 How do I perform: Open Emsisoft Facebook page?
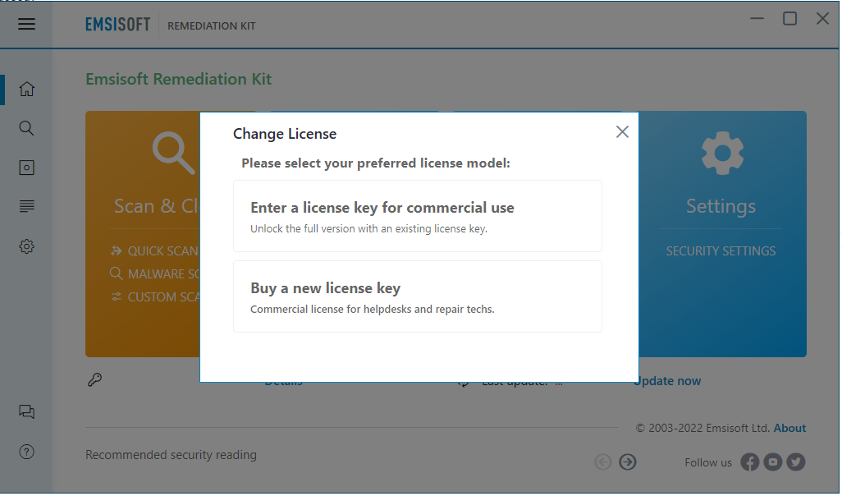tap(749, 462)
